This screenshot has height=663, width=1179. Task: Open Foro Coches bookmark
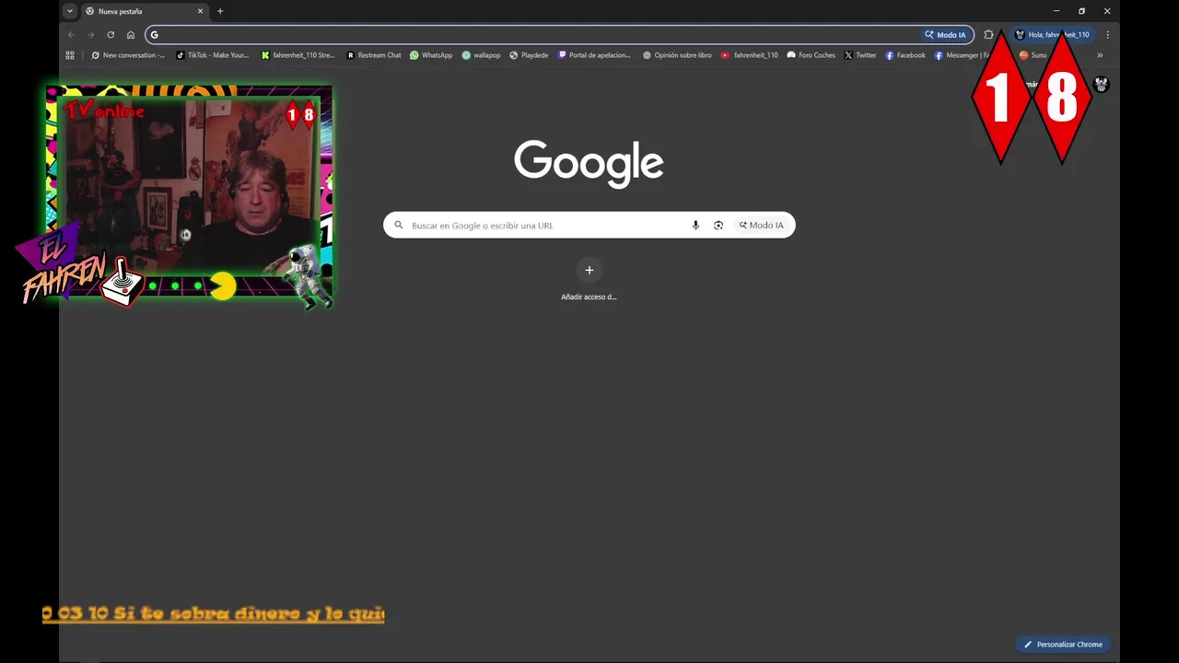click(811, 55)
